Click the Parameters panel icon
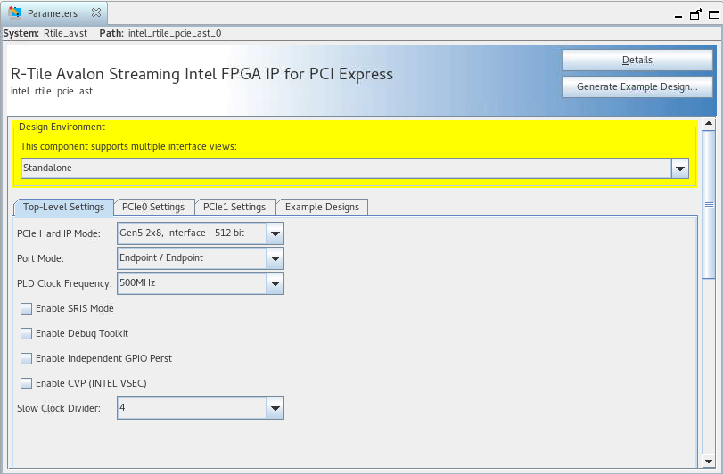723x474 pixels. [x=14, y=12]
